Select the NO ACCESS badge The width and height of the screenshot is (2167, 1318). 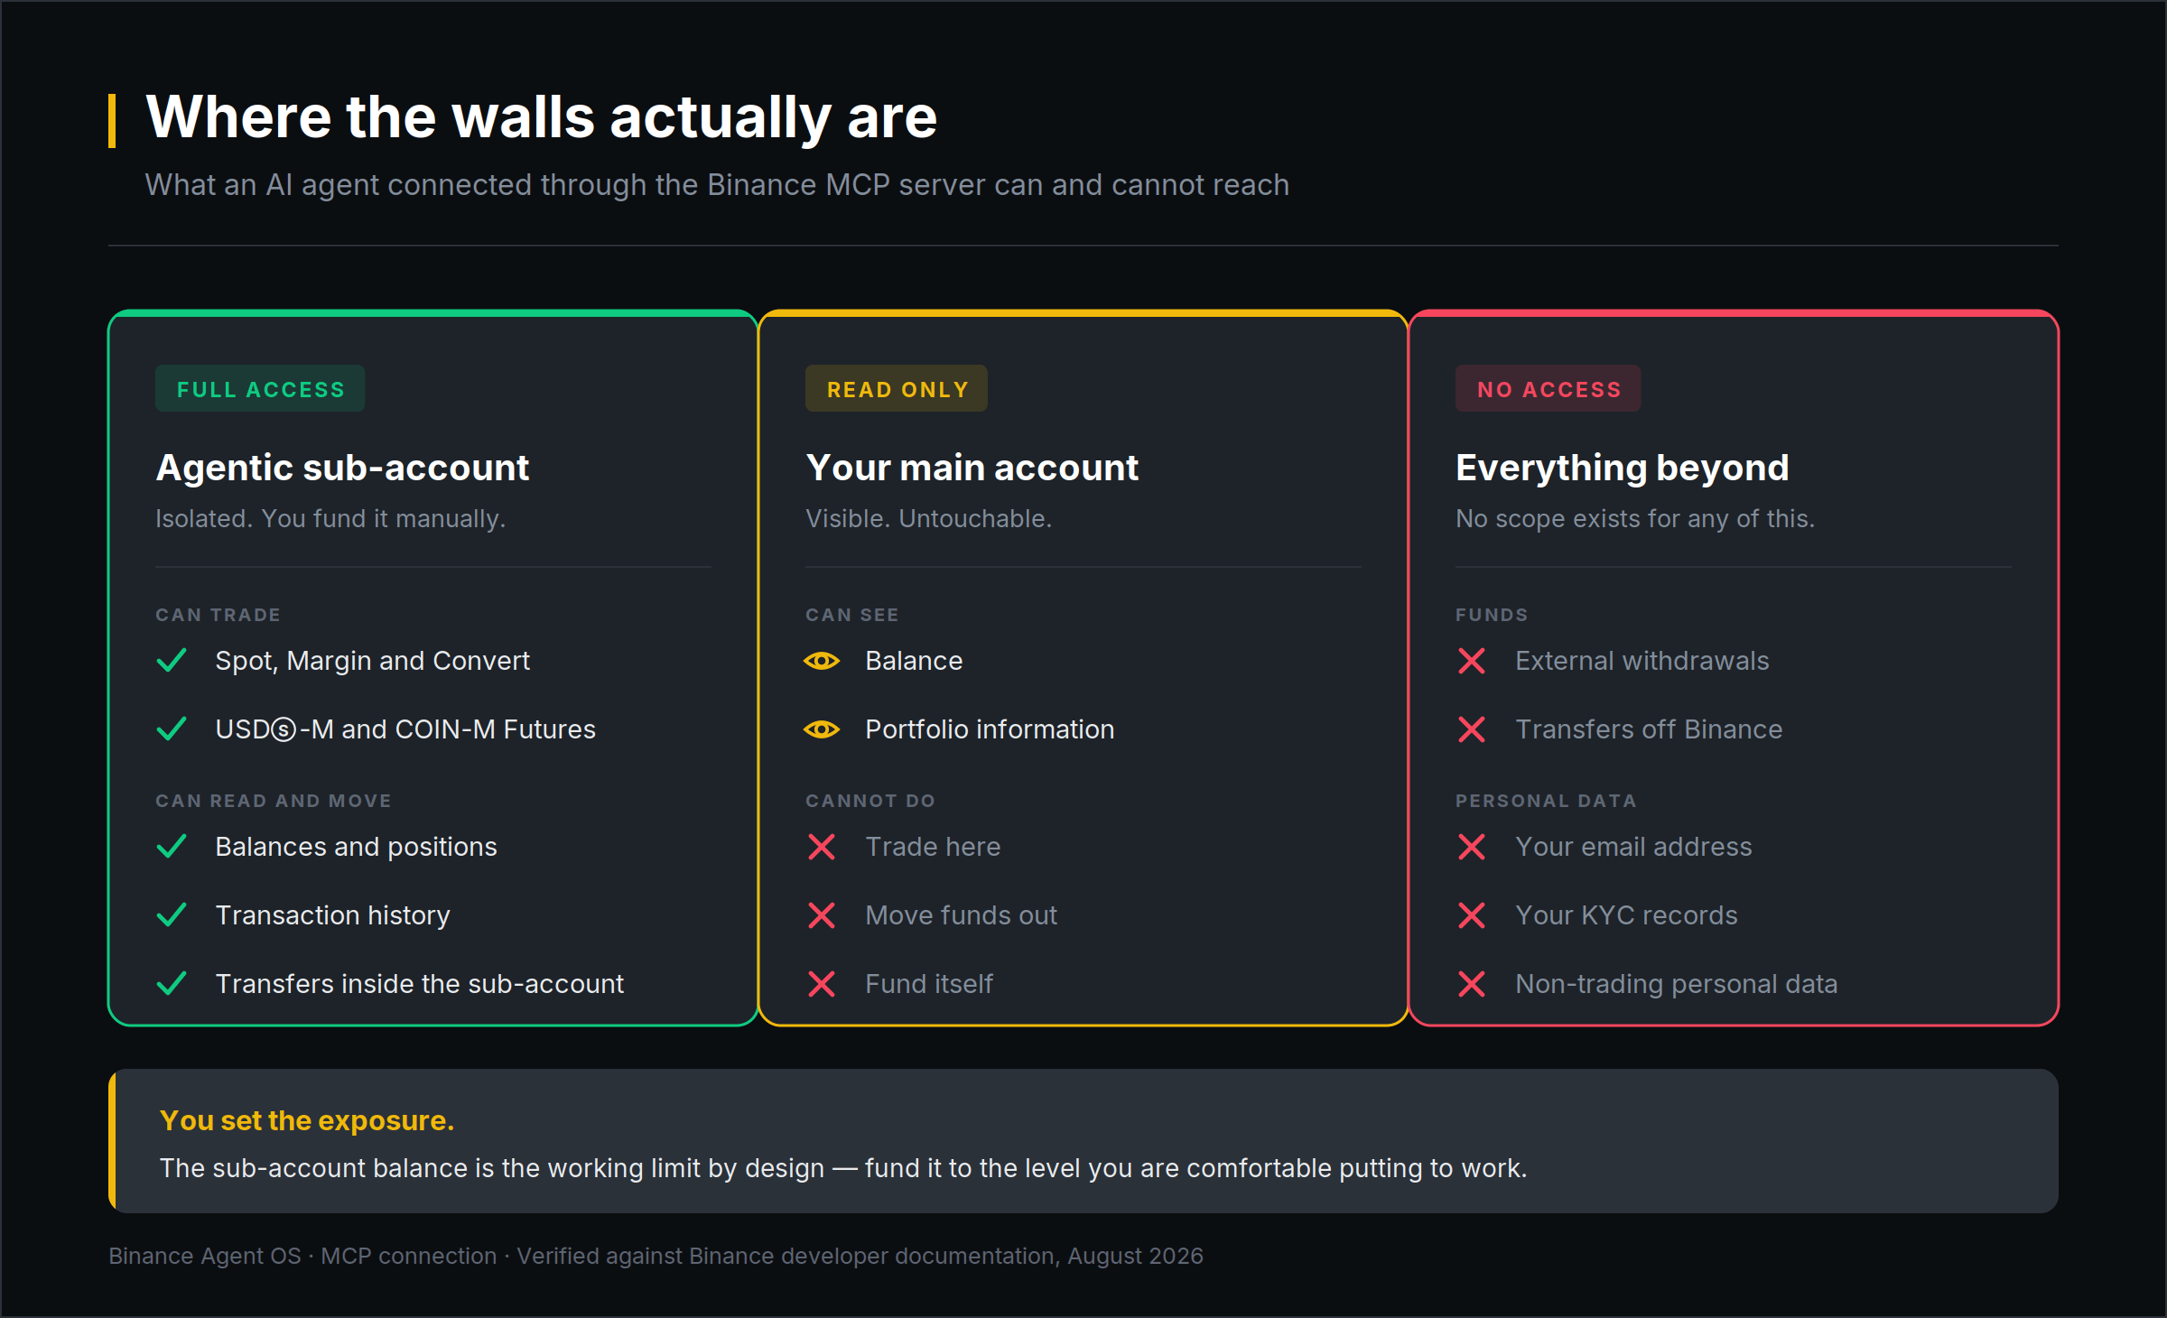pyautogui.click(x=1549, y=389)
